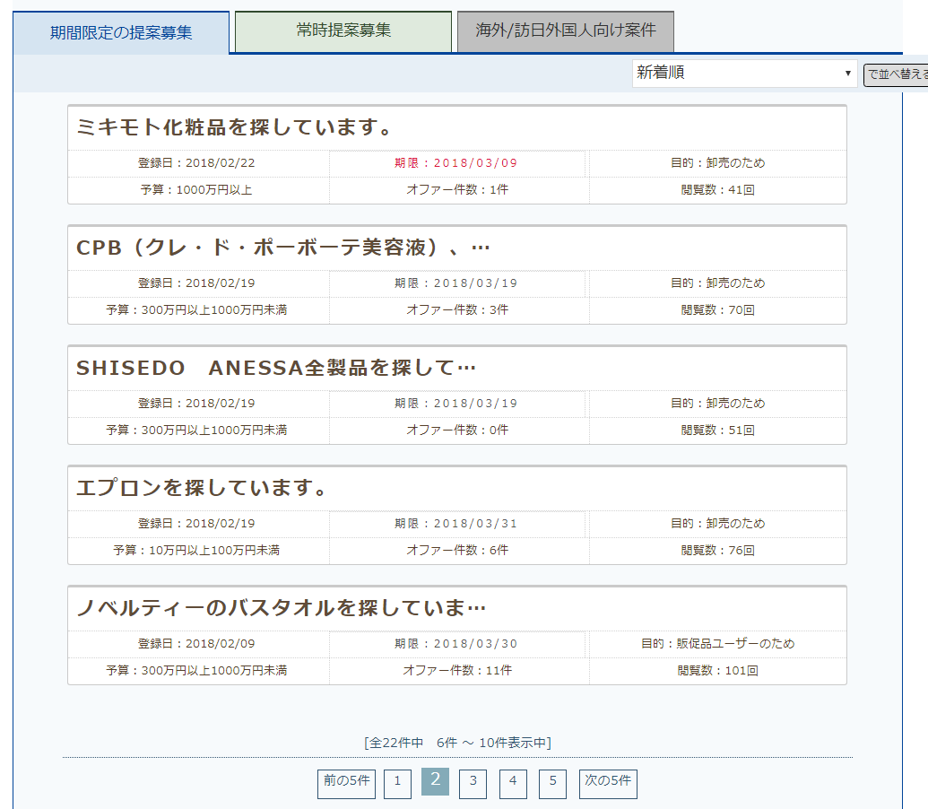This screenshot has height=809, width=928.
Task: Click 予算:1000万円以上 in the ミキモト listing
Action: coord(196,190)
